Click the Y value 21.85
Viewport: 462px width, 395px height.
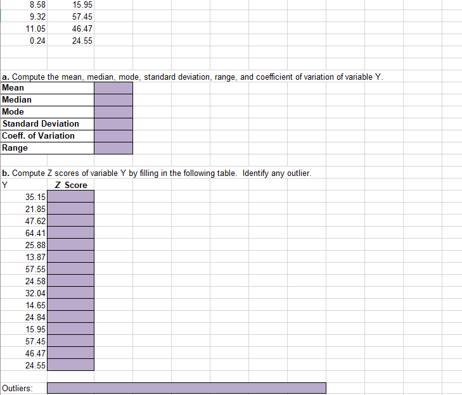(x=35, y=209)
